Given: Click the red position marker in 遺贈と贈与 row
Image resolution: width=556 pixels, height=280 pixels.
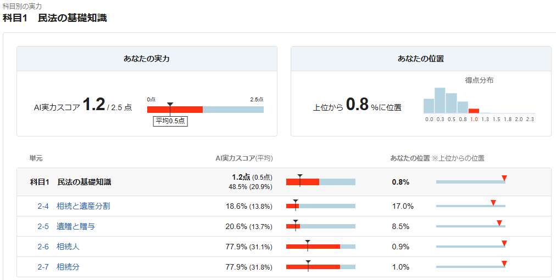Looking at the screenshot, I should click(x=499, y=223).
